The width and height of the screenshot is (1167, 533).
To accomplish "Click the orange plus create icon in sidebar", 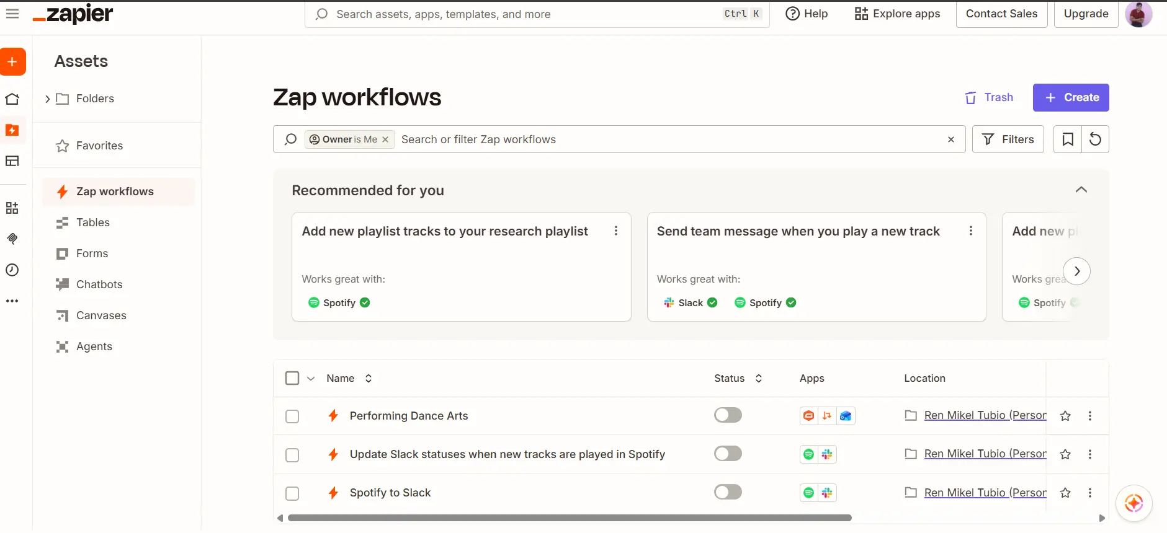I will (12, 62).
